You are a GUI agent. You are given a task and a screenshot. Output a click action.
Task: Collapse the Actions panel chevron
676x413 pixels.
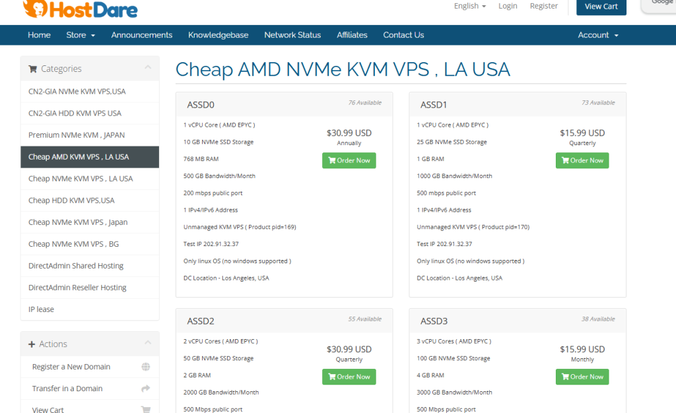148,343
